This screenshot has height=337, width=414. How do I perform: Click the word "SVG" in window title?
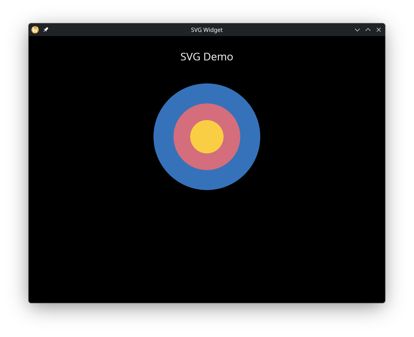point(196,30)
